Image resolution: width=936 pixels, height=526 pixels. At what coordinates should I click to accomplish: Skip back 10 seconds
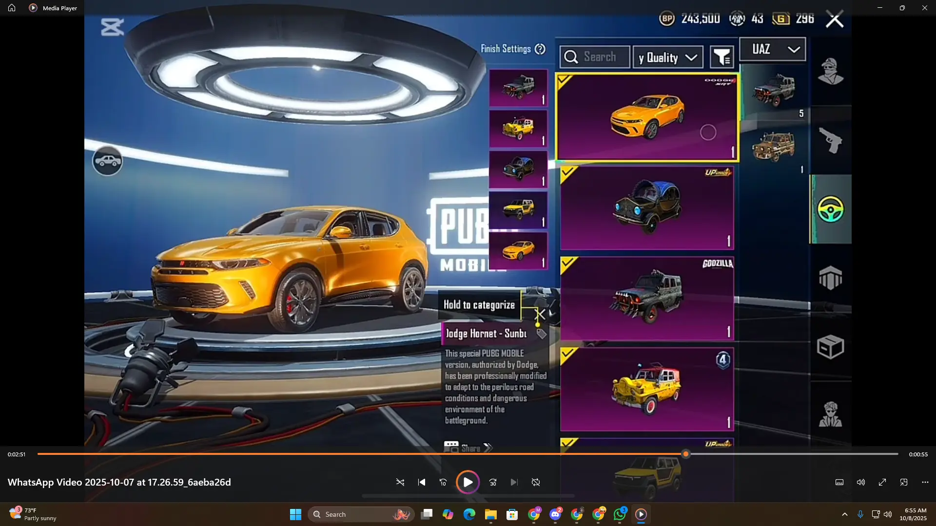tap(443, 482)
